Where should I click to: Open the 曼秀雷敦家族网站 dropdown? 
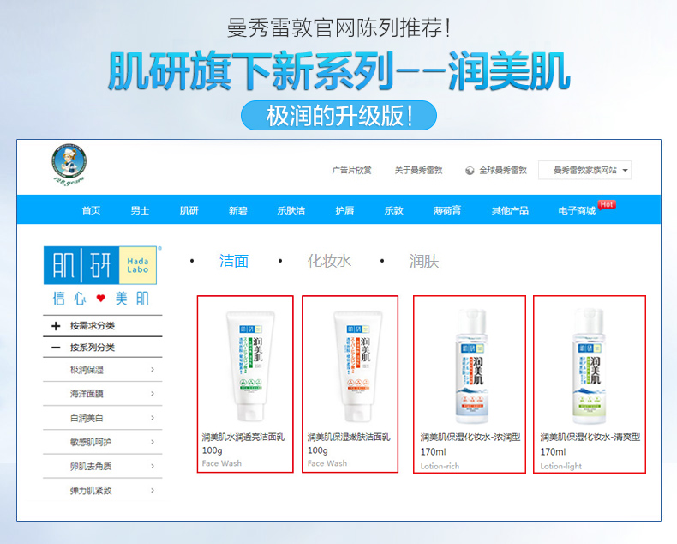point(584,170)
